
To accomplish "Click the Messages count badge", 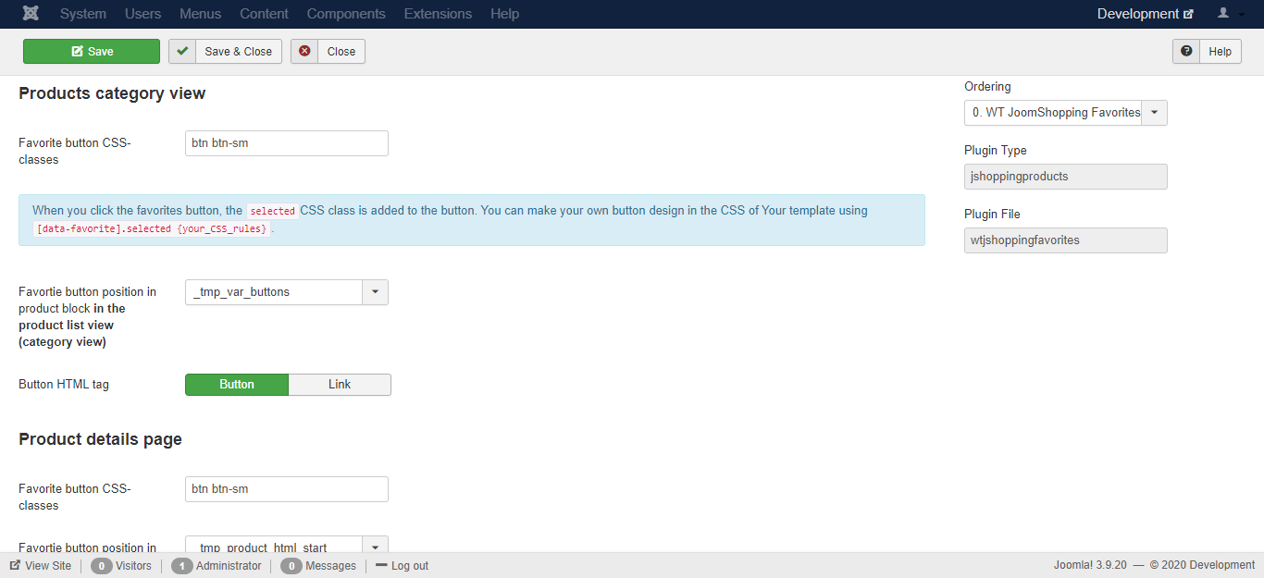I will [x=291, y=566].
